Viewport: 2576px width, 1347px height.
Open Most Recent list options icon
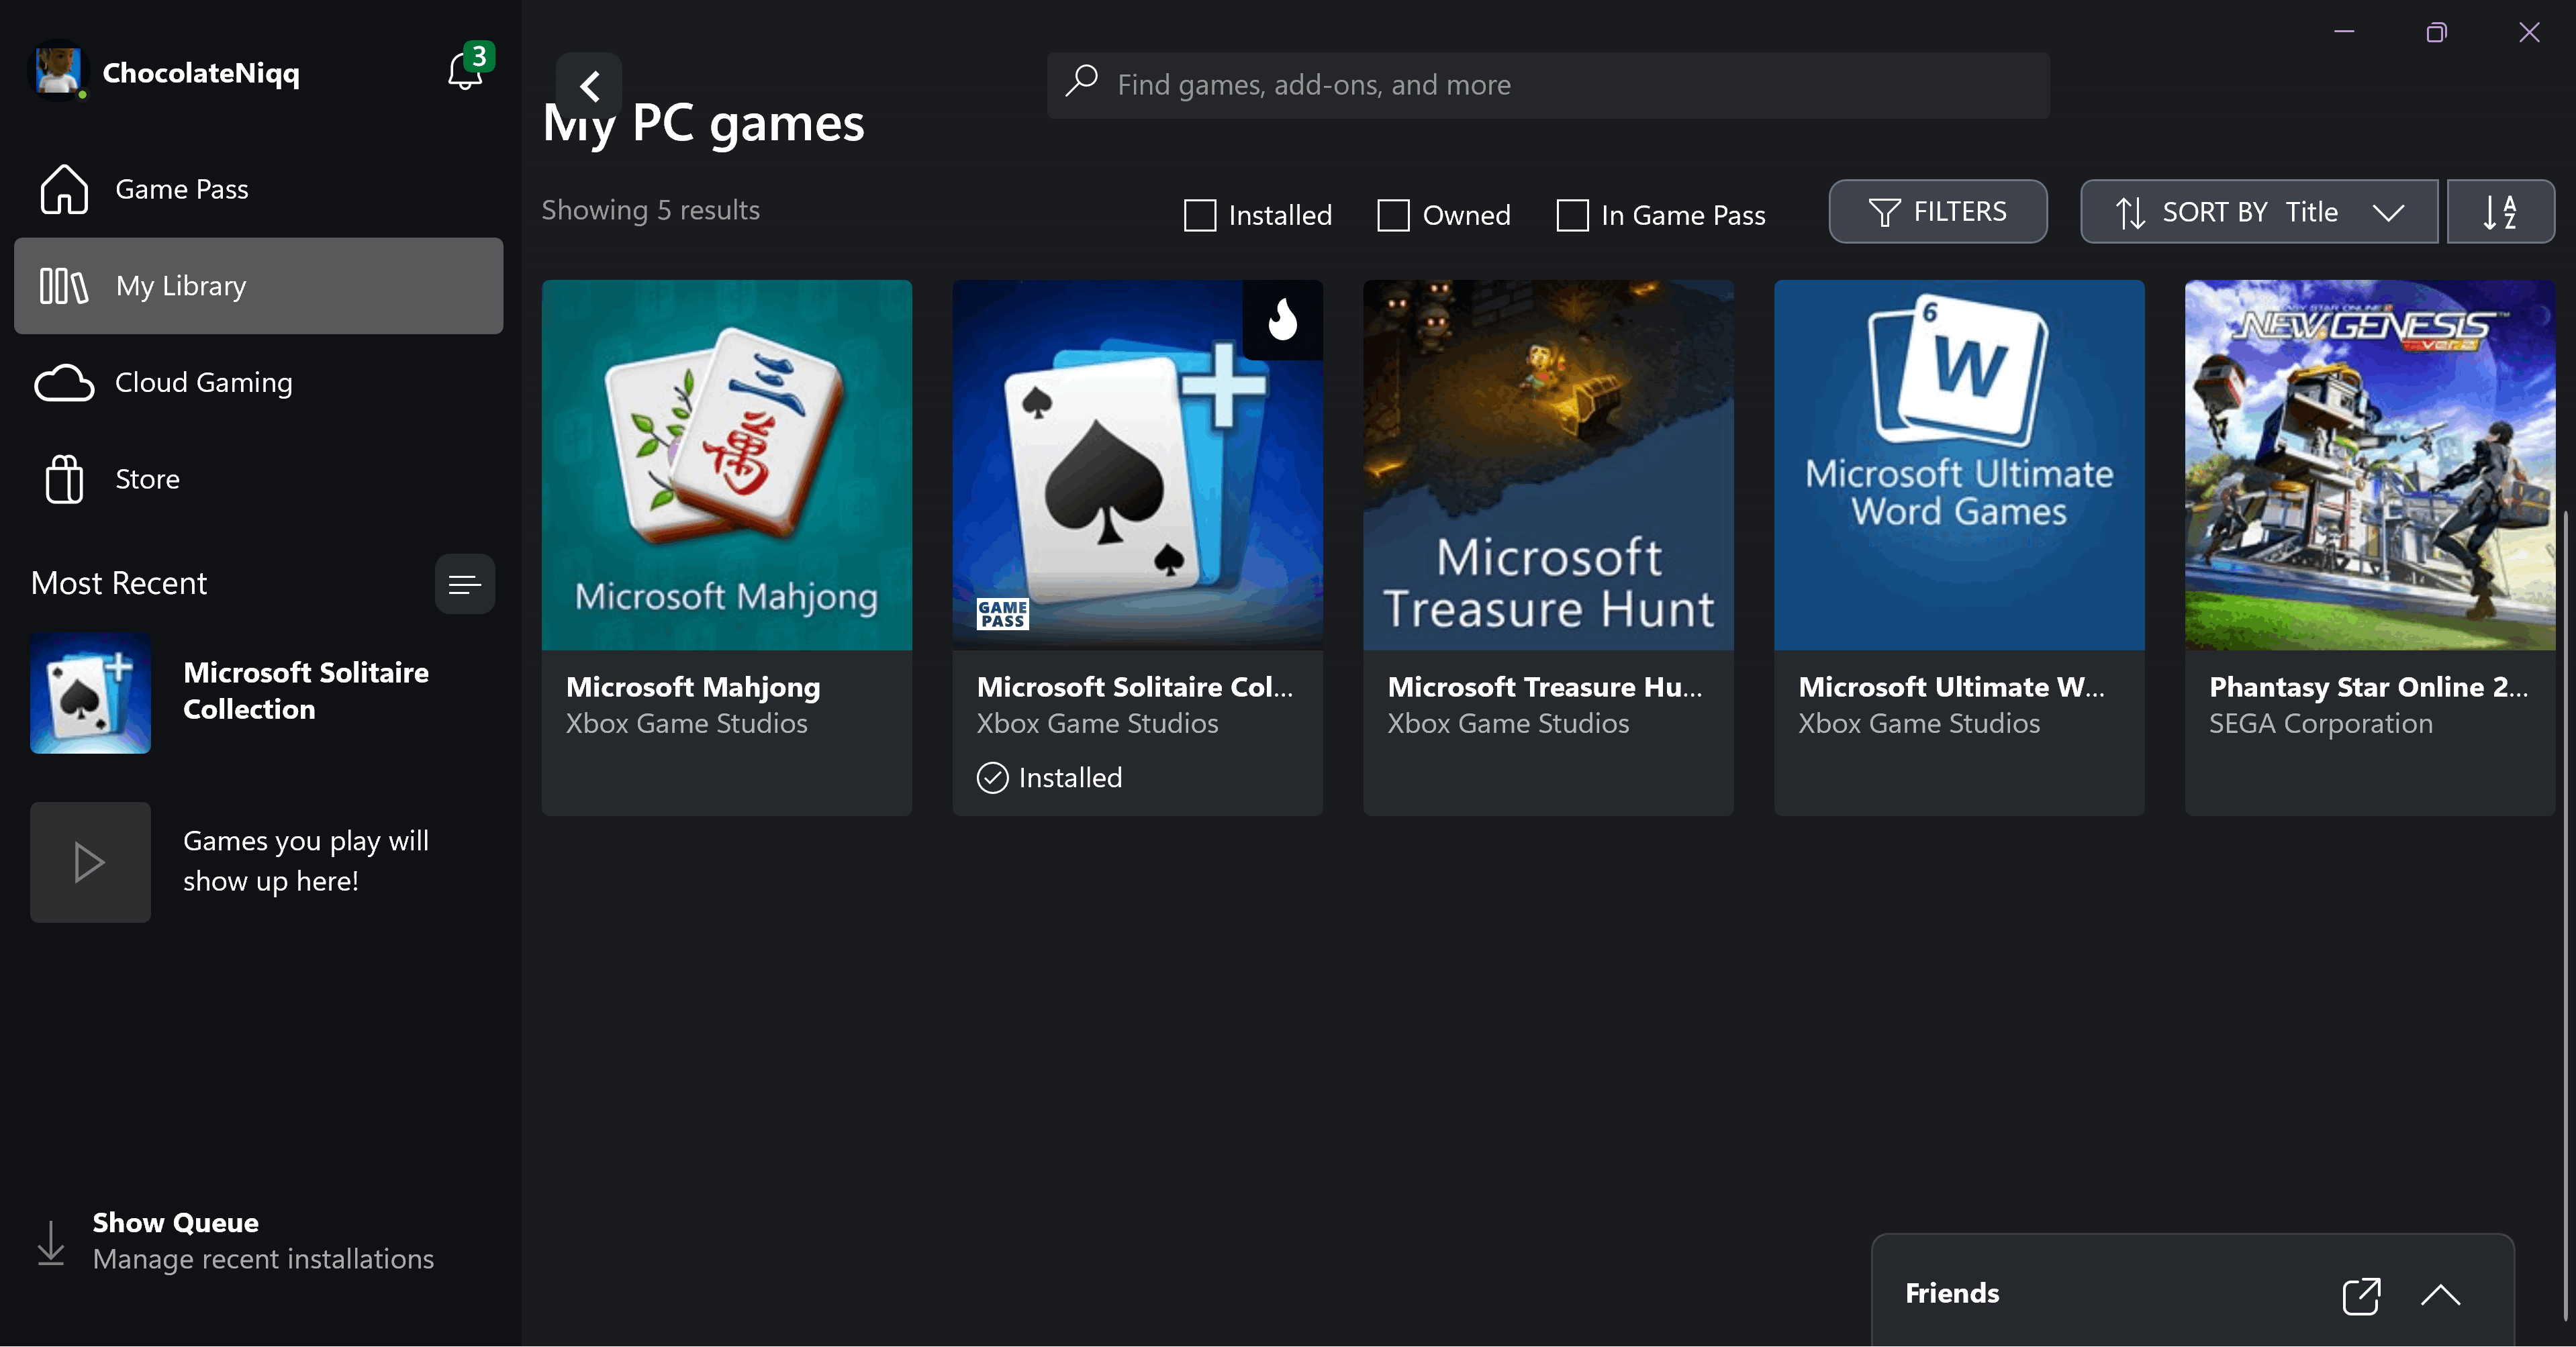tap(465, 584)
